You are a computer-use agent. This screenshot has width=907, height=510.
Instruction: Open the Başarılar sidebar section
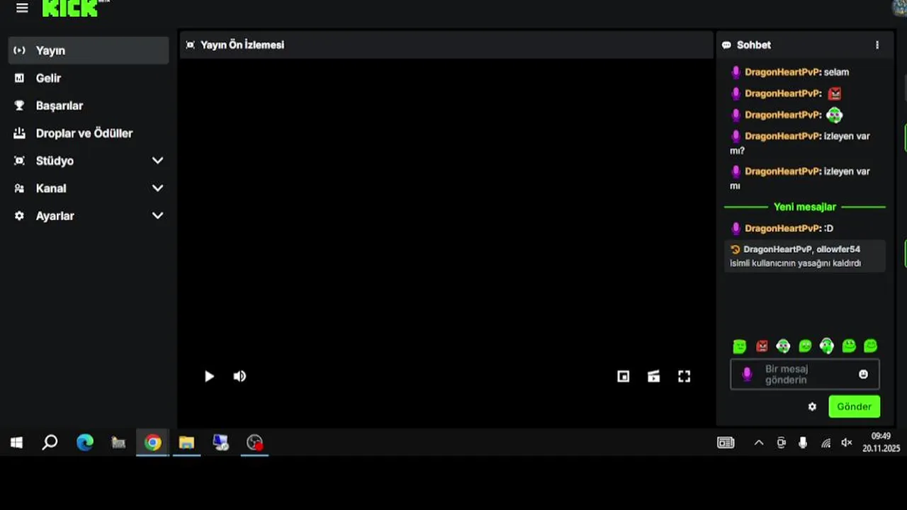(89, 106)
